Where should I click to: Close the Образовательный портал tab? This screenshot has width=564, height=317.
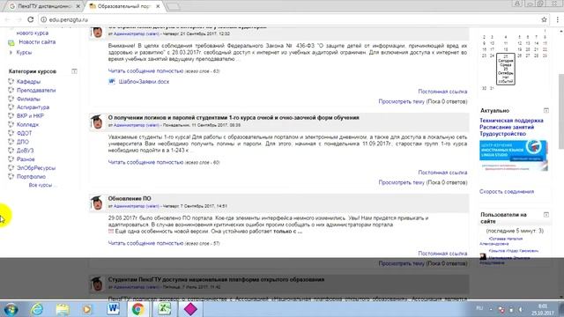point(158,6)
